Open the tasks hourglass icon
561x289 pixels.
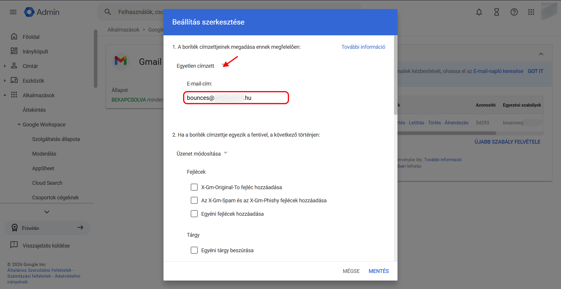(497, 12)
